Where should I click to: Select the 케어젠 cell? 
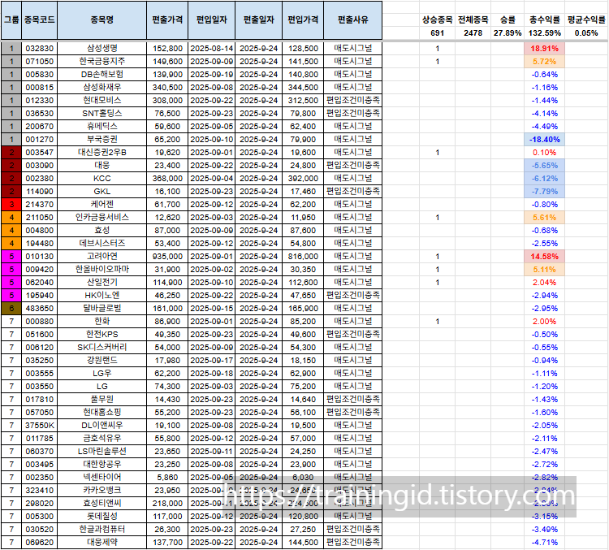click(102, 204)
